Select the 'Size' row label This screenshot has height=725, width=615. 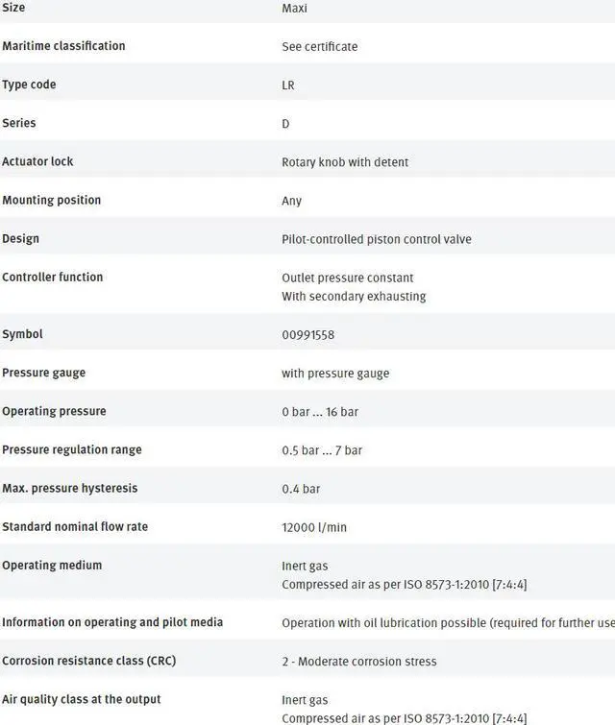[x=14, y=8]
